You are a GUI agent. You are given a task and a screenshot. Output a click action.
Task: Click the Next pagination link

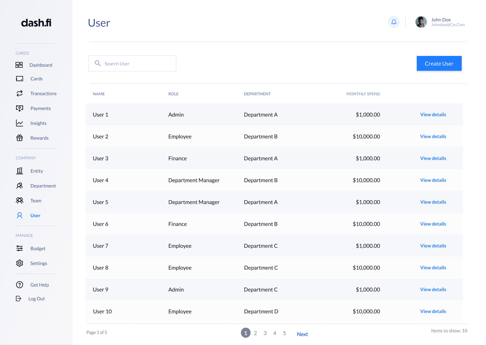tap(302, 334)
